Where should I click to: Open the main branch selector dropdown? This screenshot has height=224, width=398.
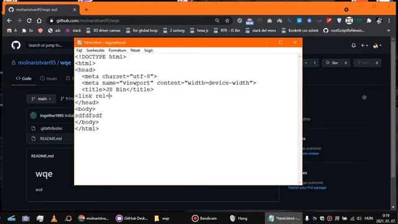click(41, 99)
